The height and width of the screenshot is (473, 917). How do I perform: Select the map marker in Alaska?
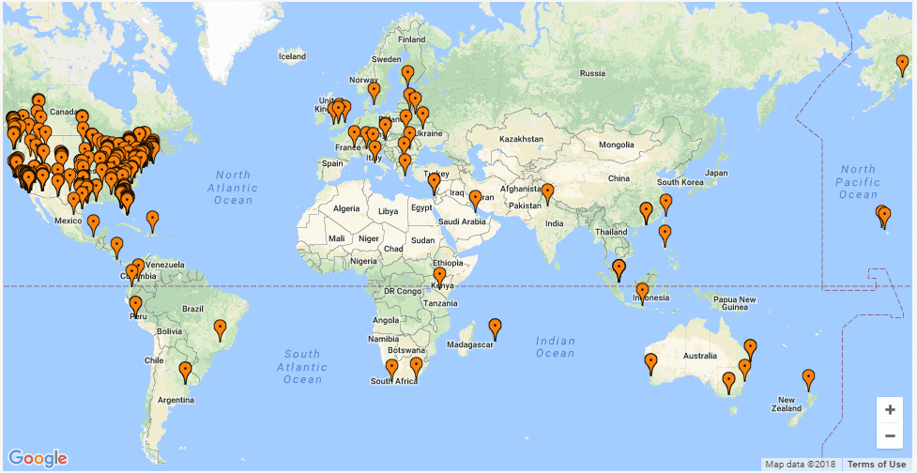[x=902, y=65]
